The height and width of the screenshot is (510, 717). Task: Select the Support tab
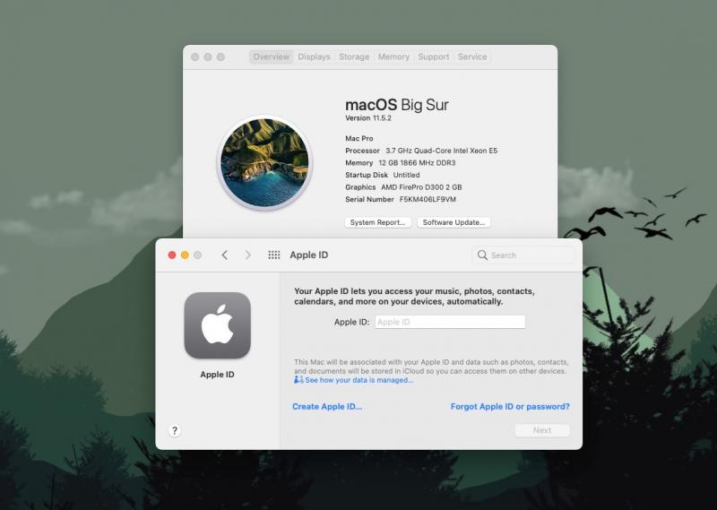point(433,56)
